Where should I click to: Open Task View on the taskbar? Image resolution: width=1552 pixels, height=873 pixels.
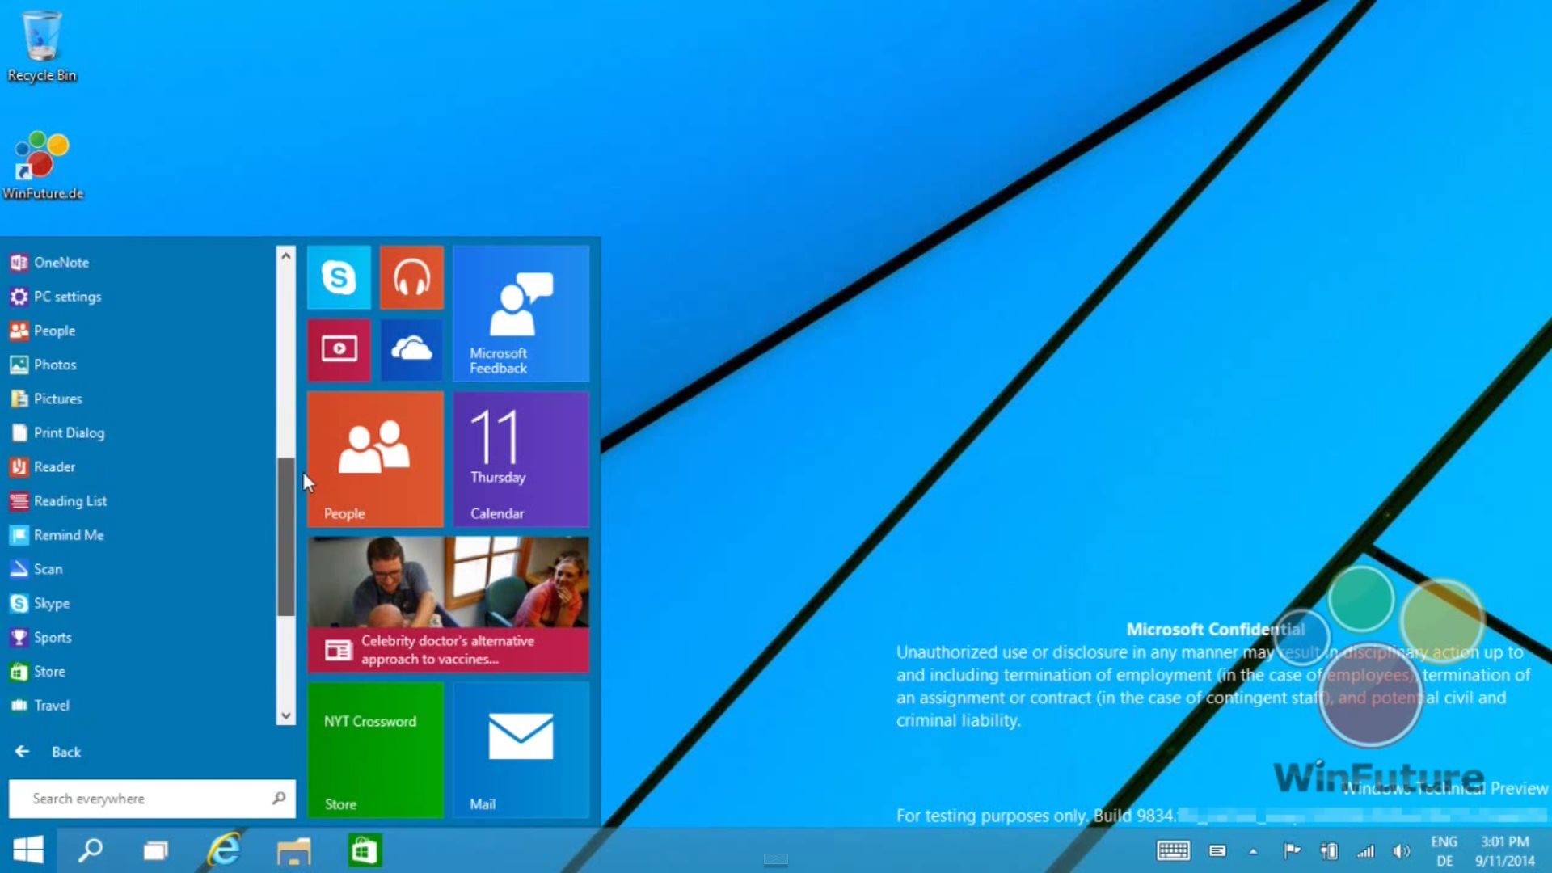(x=155, y=850)
